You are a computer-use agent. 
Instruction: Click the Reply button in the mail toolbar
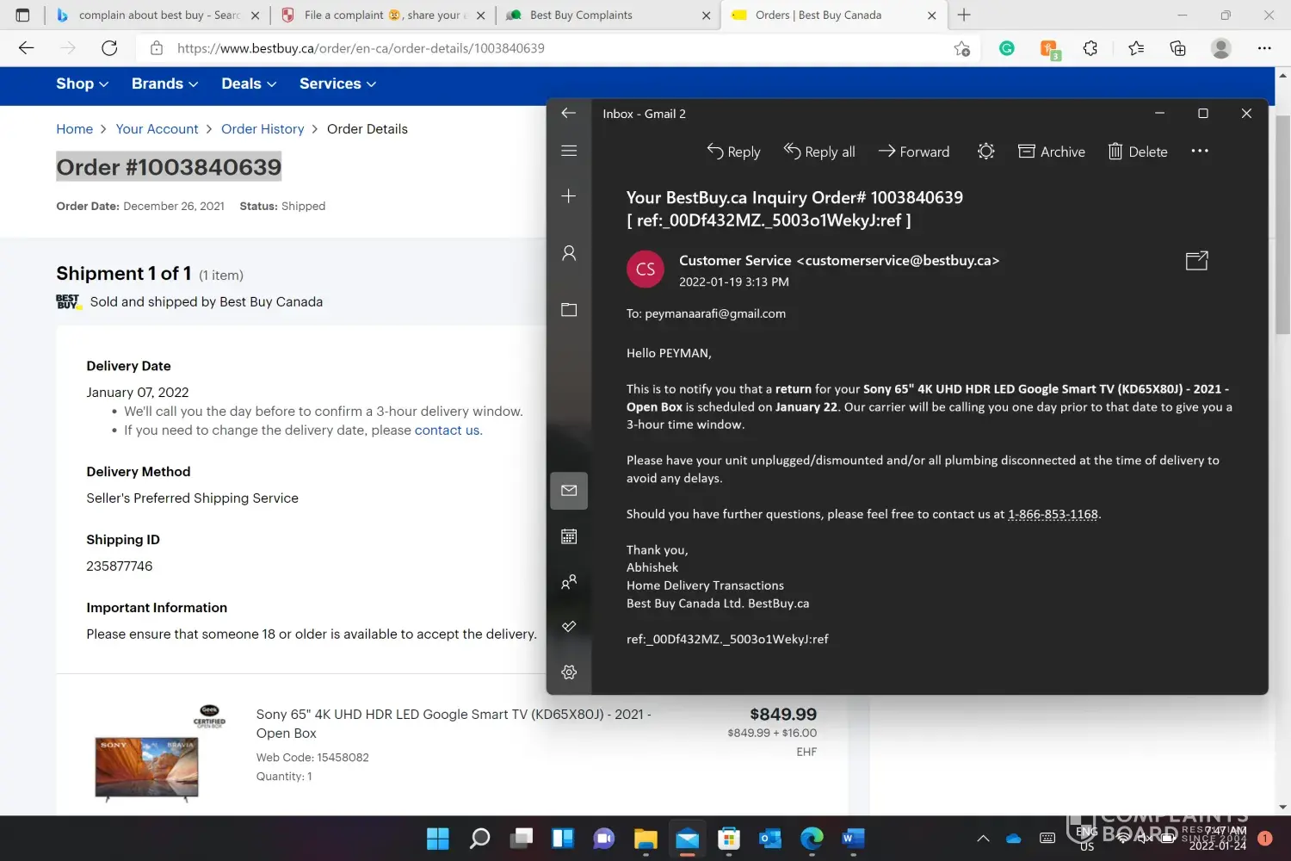[x=733, y=152]
